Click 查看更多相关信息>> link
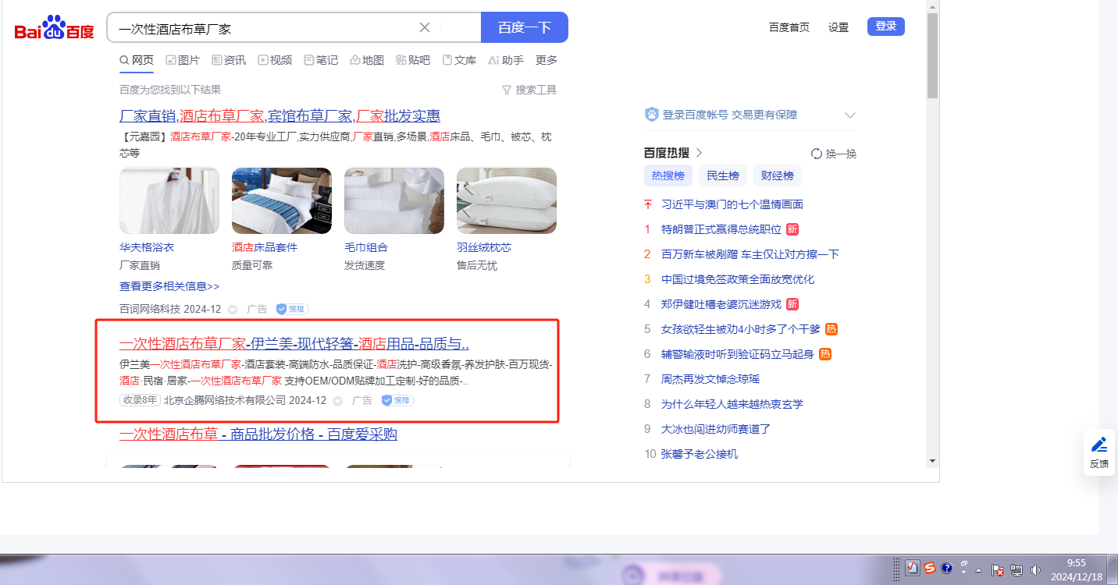 click(x=169, y=286)
